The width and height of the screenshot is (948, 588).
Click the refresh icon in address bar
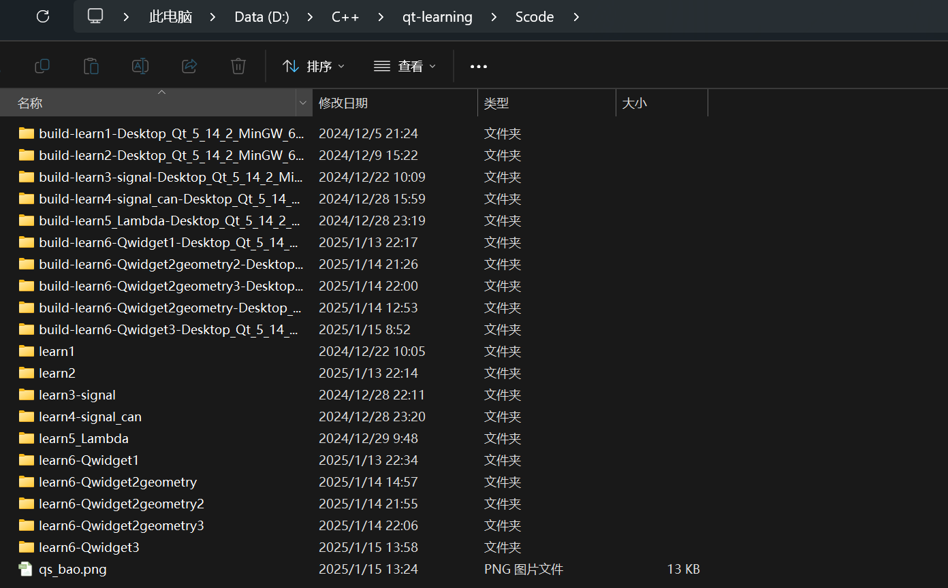[x=43, y=17]
